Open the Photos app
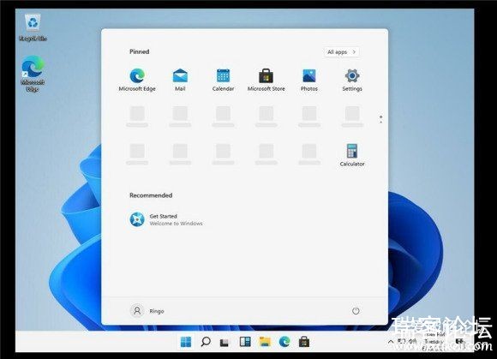The image size is (497, 359). 309,80
